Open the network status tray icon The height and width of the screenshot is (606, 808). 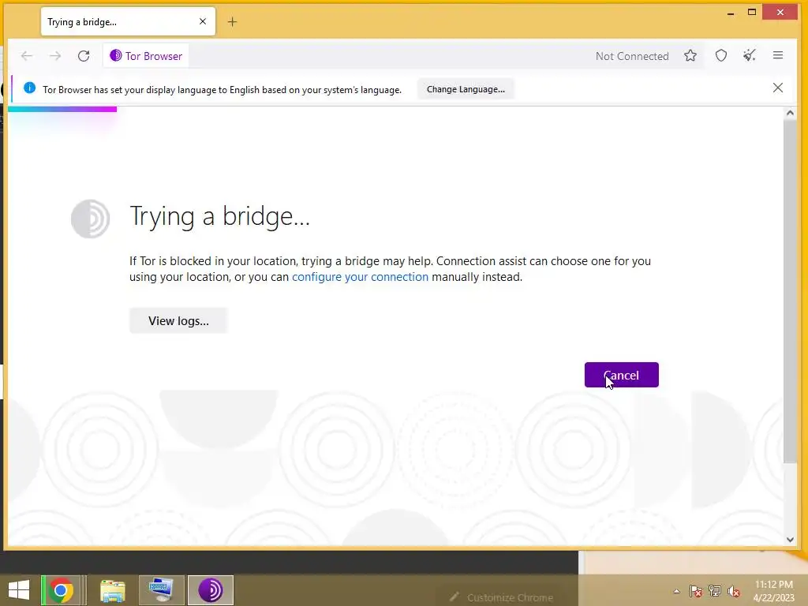coord(715,591)
